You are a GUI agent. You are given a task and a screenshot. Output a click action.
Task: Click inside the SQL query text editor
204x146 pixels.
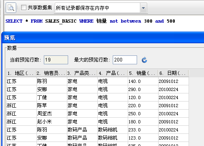tap(104, 23)
